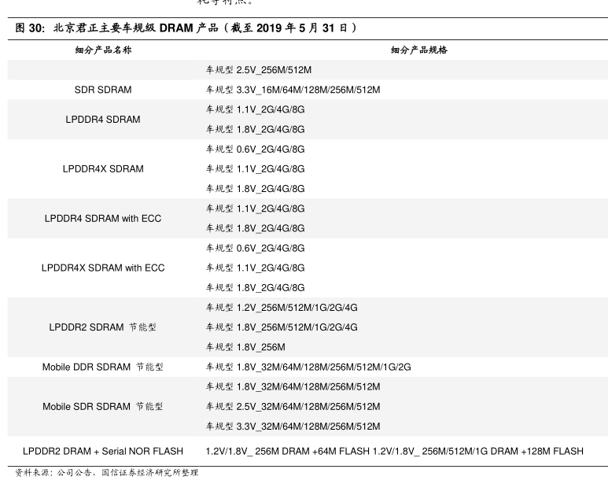Click the 1.8V_32M through 2G spec
The width and height of the screenshot is (608, 484).
pos(308,367)
